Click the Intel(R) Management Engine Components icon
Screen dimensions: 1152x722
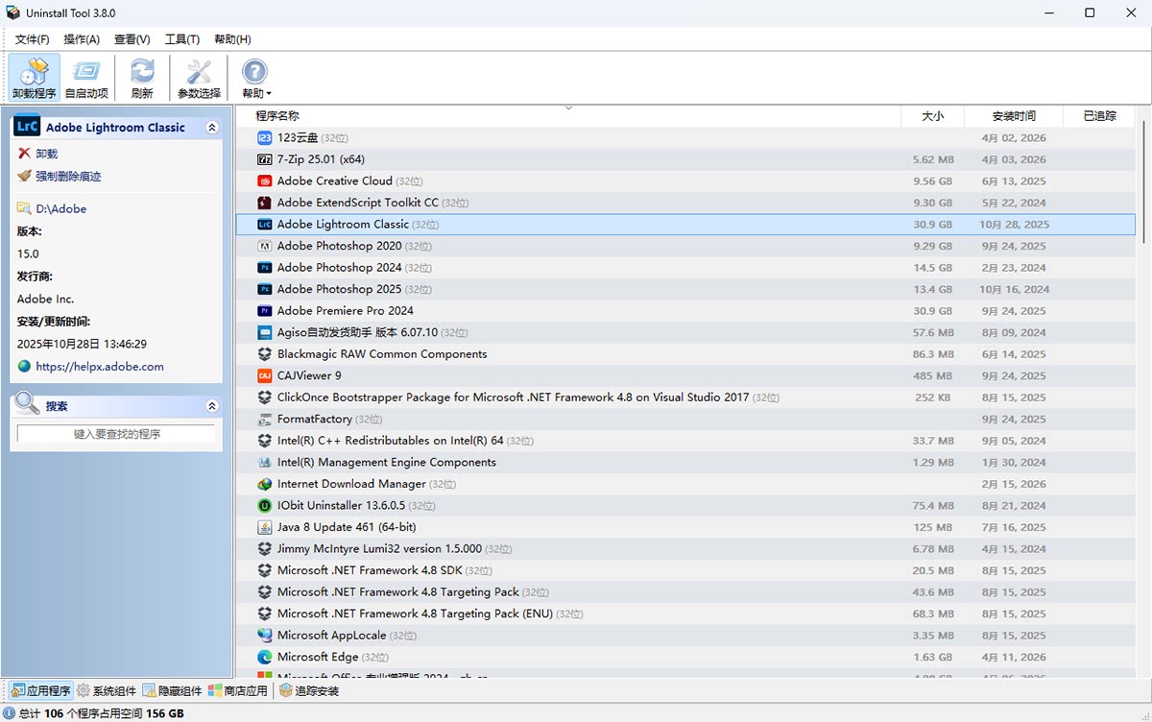click(265, 463)
